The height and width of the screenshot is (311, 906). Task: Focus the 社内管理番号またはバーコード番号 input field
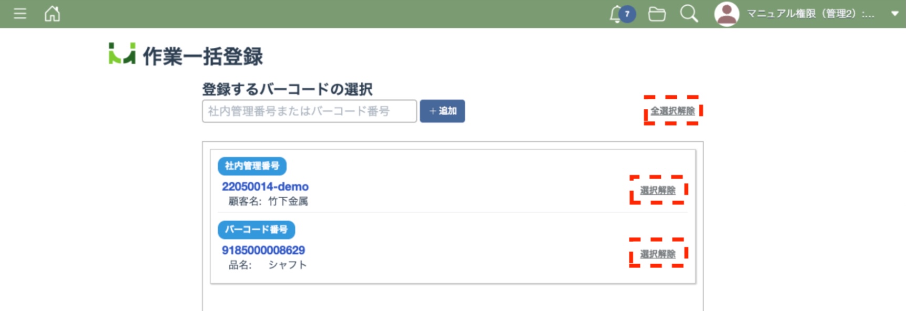point(309,111)
